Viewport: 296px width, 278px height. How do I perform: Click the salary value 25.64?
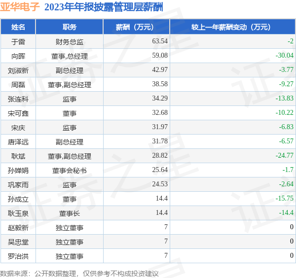(x=160, y=170)
